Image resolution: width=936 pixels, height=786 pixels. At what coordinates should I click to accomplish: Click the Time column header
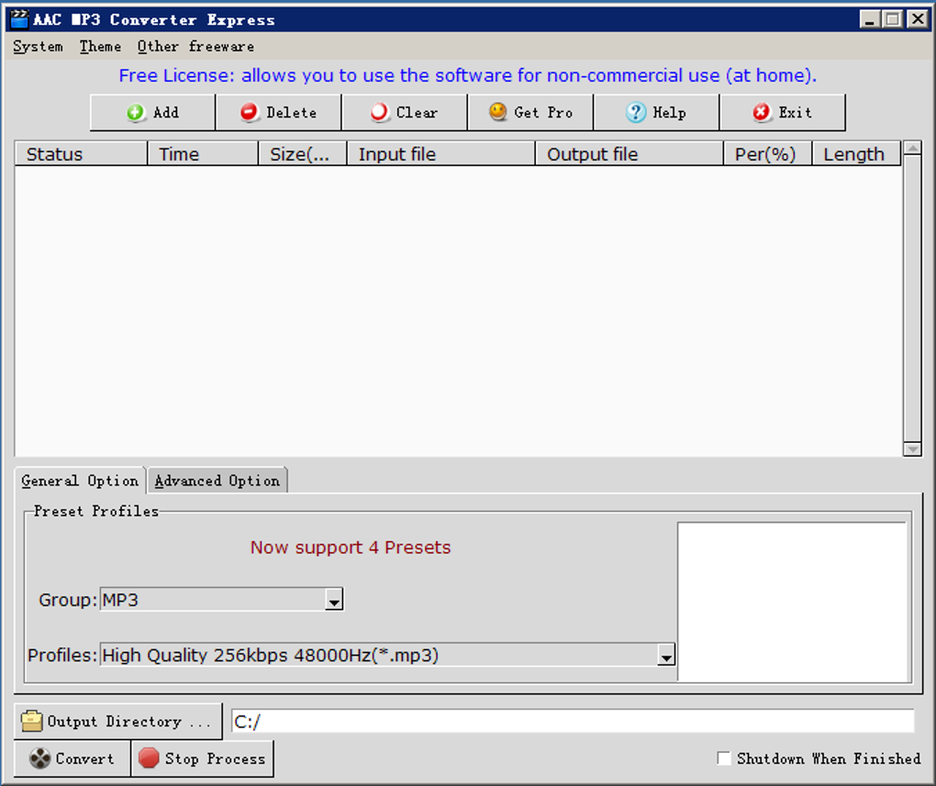(x=203, y=154)
